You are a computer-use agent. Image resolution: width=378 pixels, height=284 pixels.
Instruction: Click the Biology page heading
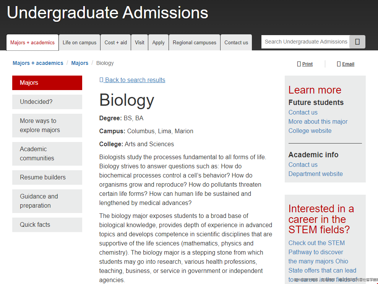click(127, 100)
